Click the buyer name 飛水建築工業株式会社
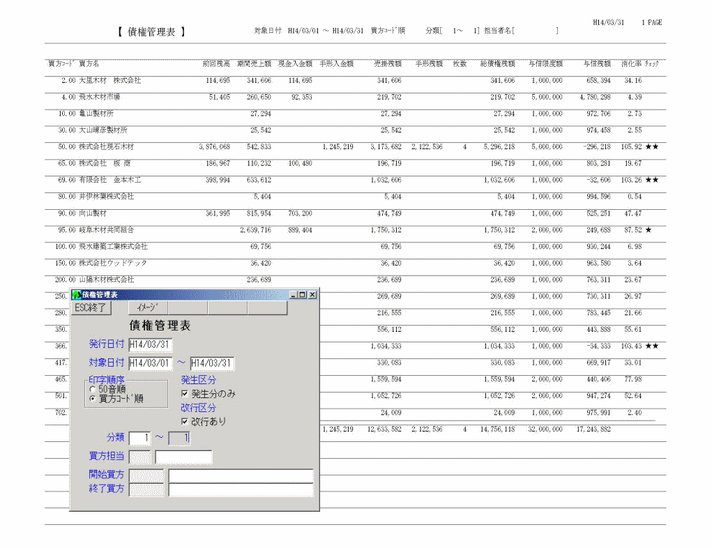 114,247
